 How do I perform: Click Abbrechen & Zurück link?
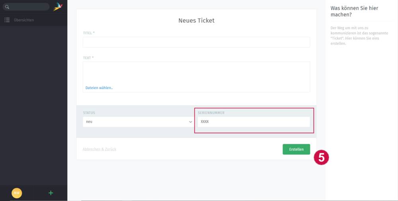click(99, 149)
